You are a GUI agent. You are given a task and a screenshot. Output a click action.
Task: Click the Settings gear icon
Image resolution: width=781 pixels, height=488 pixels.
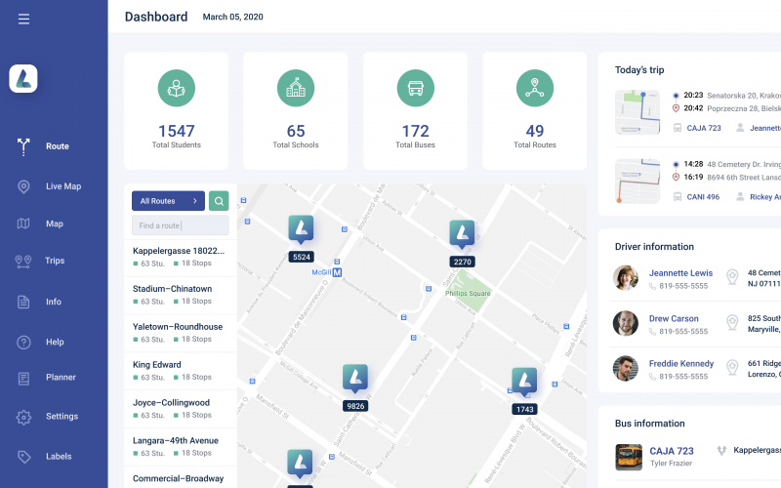coord(23,417)
